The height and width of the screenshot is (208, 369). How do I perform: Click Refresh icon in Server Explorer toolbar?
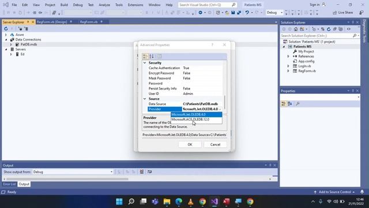click(x=6, y=29)
